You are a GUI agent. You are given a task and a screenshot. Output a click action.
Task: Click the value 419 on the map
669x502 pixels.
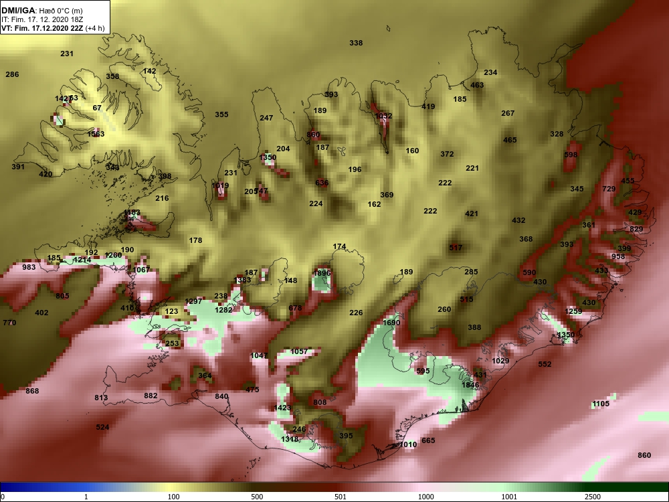[428, 106]
